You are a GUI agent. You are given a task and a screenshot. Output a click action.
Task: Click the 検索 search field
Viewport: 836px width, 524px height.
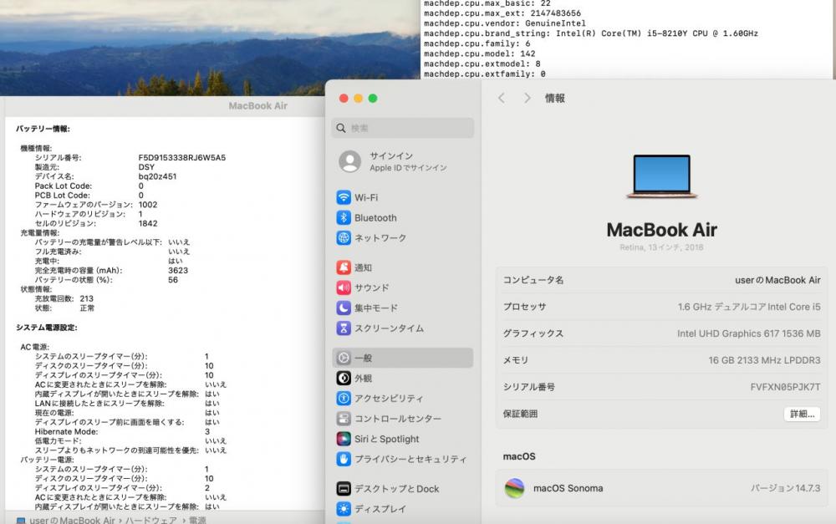click(403, 128)
